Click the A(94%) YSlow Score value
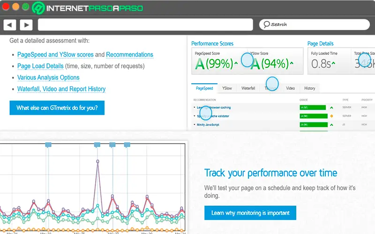 [270, 64]
